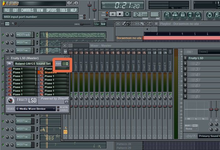Toggle the Chorus checkbox in Fruity LSD
The image size is (220, 150).
coord(58,110)
